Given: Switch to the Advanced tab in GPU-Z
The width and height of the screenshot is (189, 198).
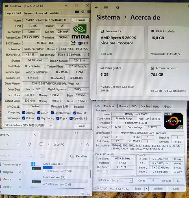Looking at the screenshot, I should [x=41, y=13].
